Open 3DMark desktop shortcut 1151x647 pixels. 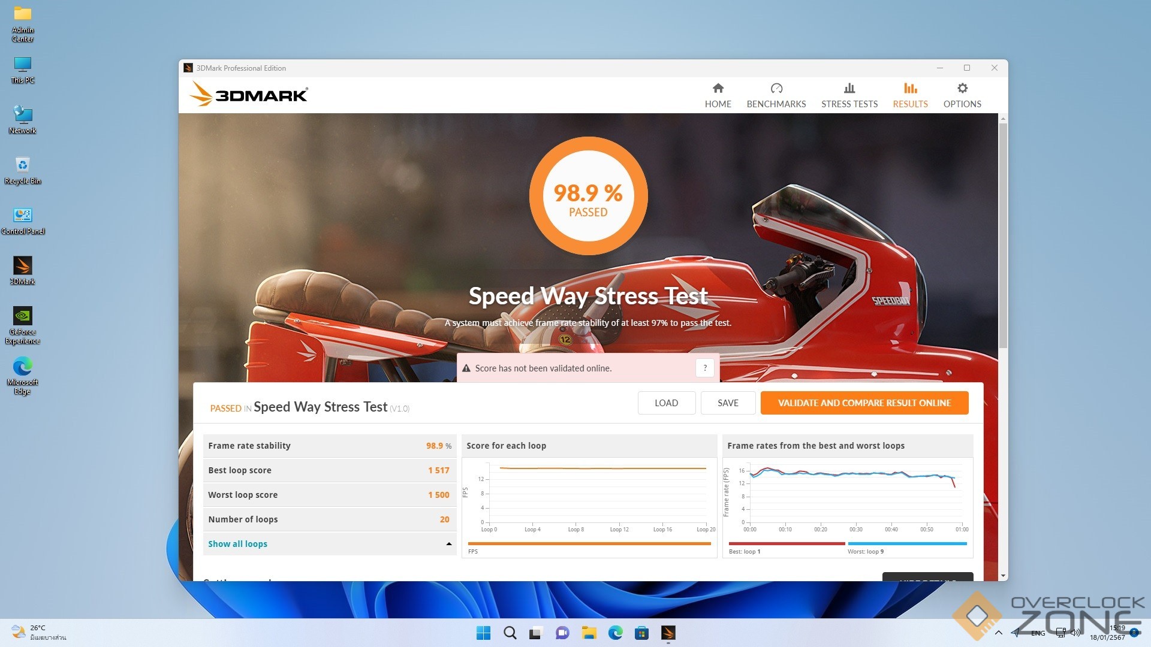coord(23,266)
